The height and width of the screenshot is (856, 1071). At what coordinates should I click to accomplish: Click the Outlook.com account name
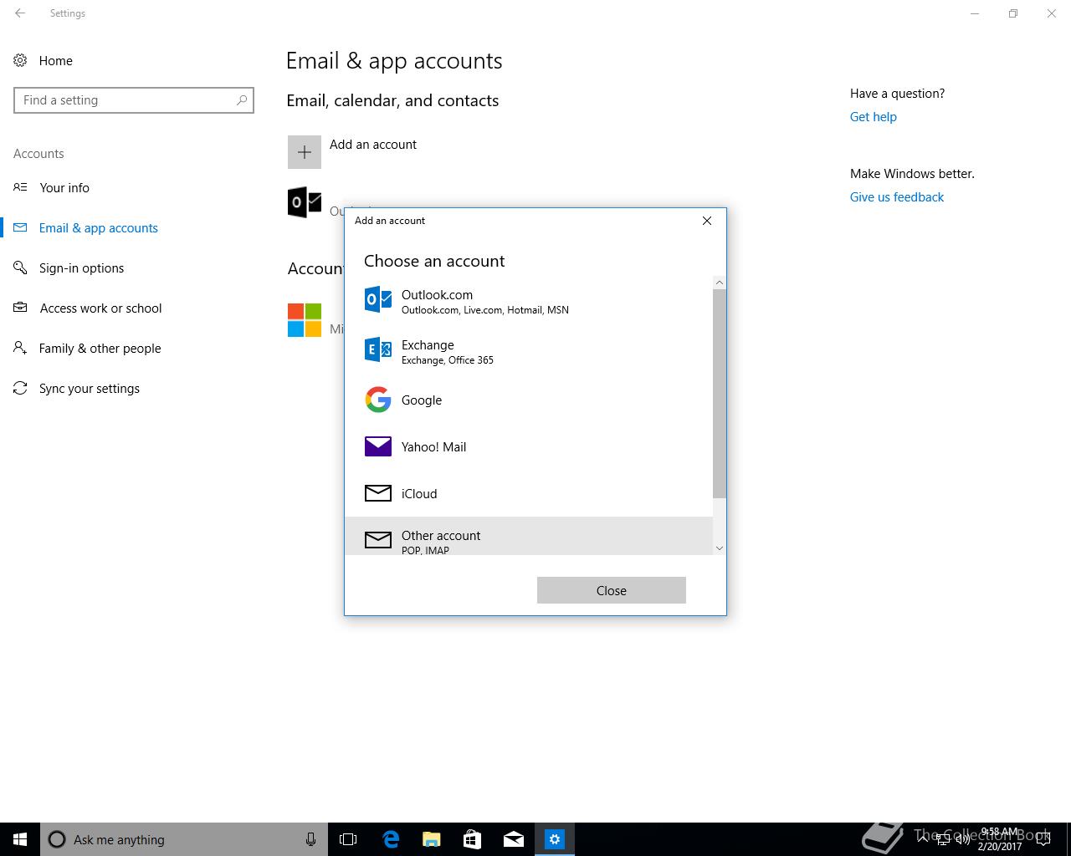[x=437, y=295]
